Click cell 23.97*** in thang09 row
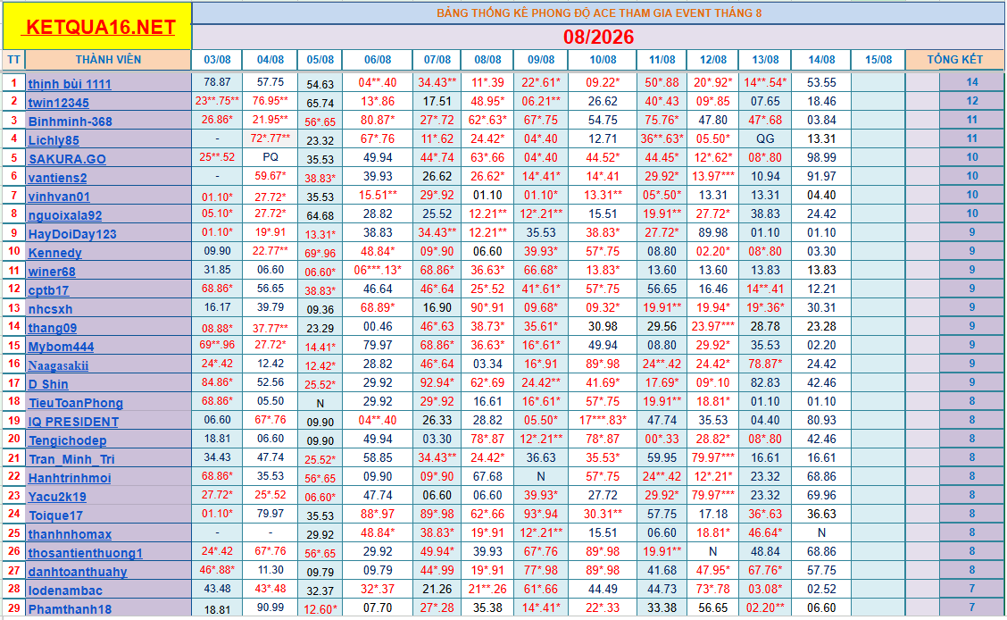This screenshot has height=620, width=1007. click(713, 326)
